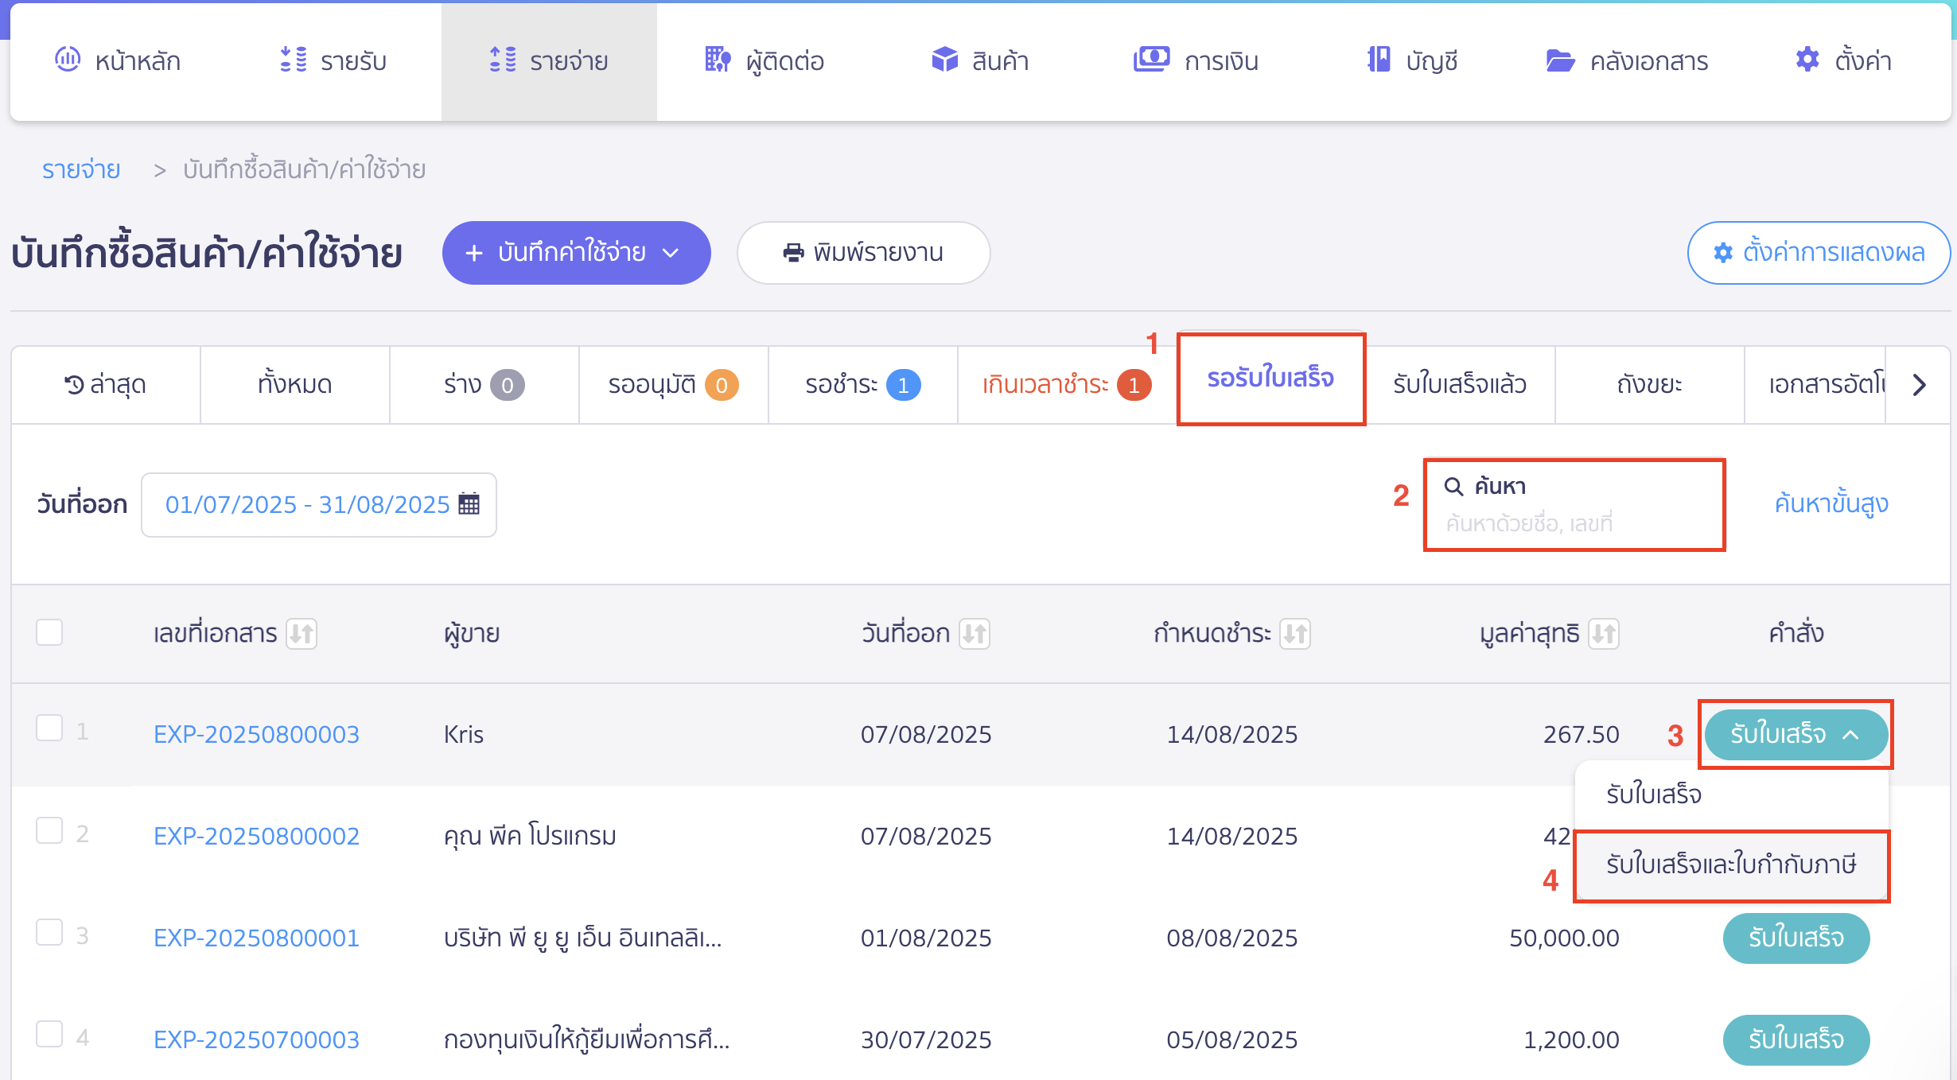Sort by เลขที่เอกสาร column
This screenshot has height=1080, width=1957.
pyautogui.click(x=302, y=634)
